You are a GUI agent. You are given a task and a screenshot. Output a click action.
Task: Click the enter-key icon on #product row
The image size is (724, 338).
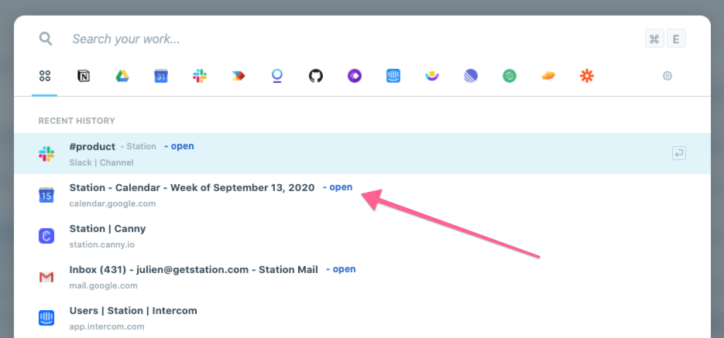tap(679, 154)
